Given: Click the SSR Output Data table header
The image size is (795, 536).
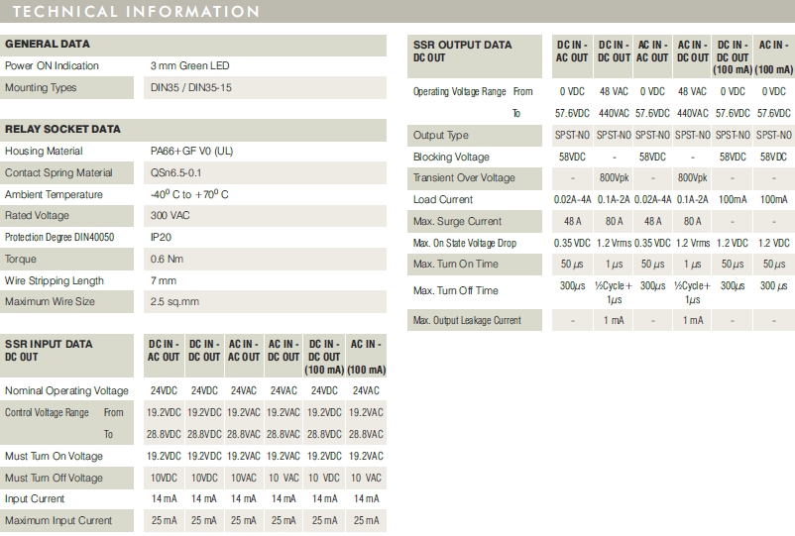Looking at the screenshot, I should click(x=462, y=51).
